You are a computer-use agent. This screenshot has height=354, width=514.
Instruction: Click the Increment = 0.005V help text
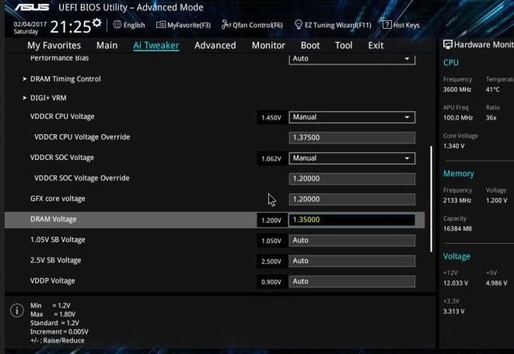[59, 331]
